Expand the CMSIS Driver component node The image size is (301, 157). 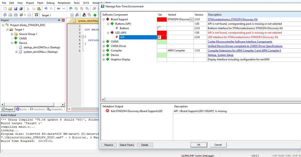coord(104,46)
